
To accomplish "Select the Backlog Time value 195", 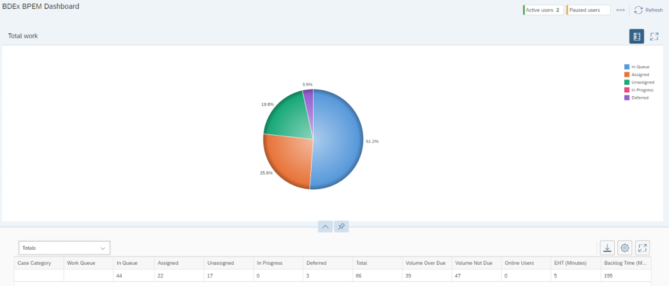I will (x=608, y=276).
